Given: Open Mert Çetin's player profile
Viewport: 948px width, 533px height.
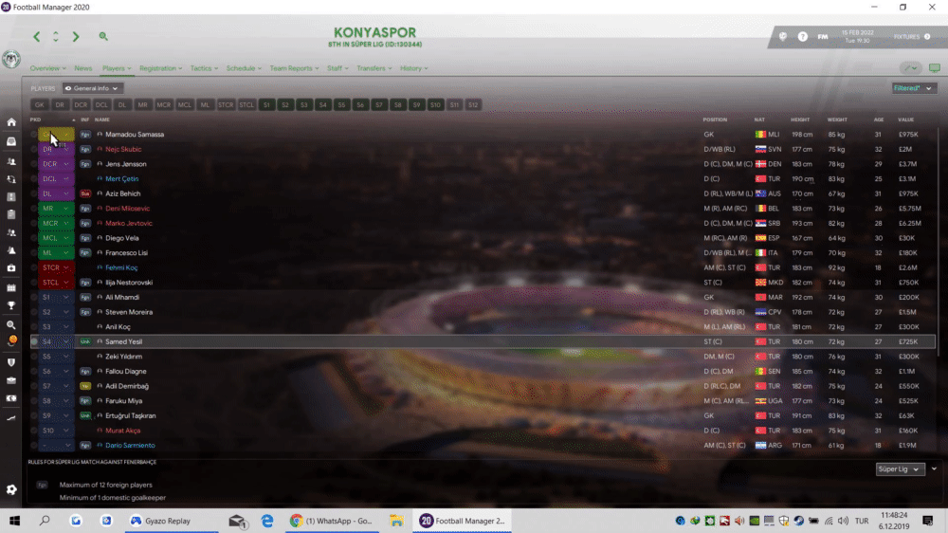Looking at the screenshot, I should [121, 179].
